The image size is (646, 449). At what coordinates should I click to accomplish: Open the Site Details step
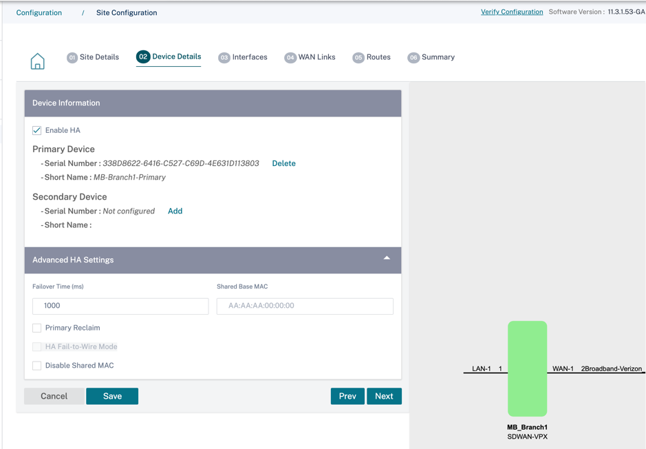(99, 57)
